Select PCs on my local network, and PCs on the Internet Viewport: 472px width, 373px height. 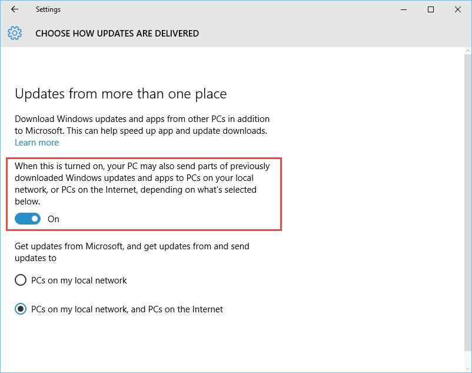[21, 309]
